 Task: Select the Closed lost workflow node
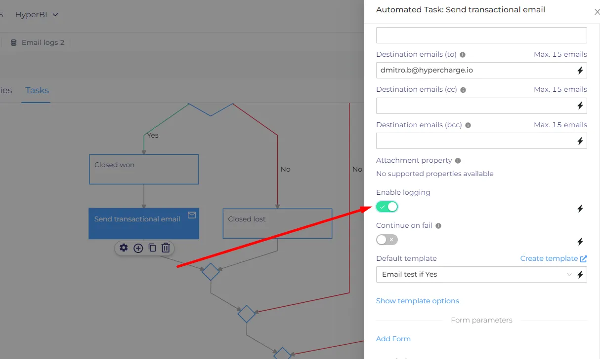[277, 223]
